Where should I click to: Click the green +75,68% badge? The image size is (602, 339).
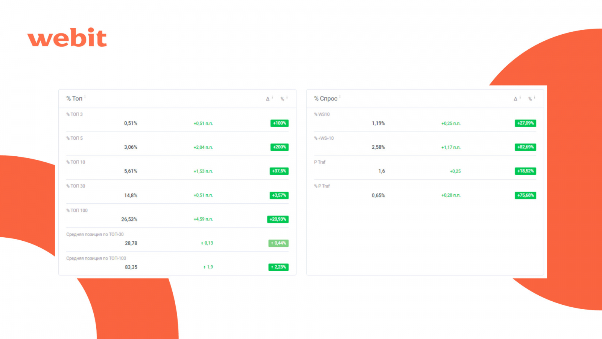pos(525,195)
